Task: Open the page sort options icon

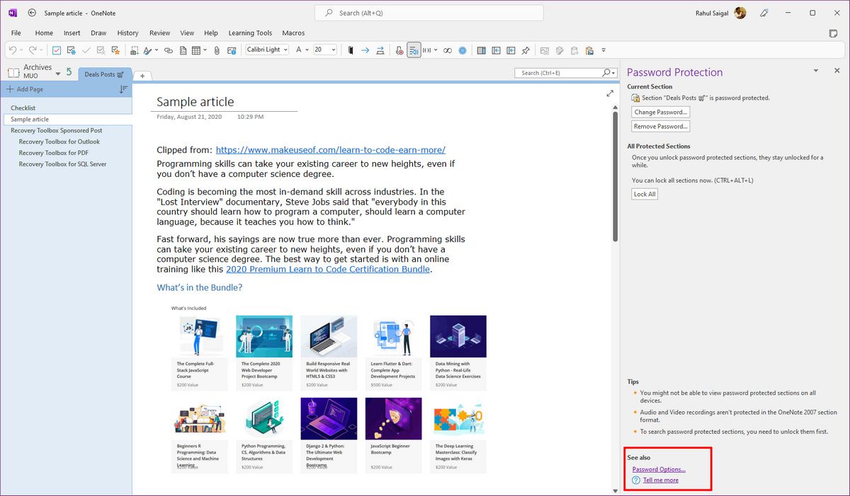Action: coord(123,89)
